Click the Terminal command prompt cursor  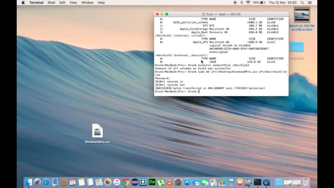click(199, 92)
